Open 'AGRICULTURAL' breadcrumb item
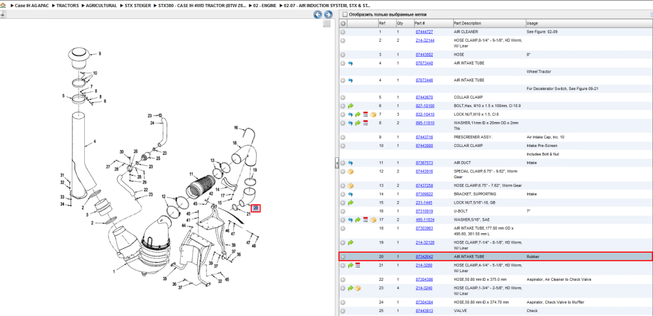Screen dimensions: 653x316 point(101,6)
